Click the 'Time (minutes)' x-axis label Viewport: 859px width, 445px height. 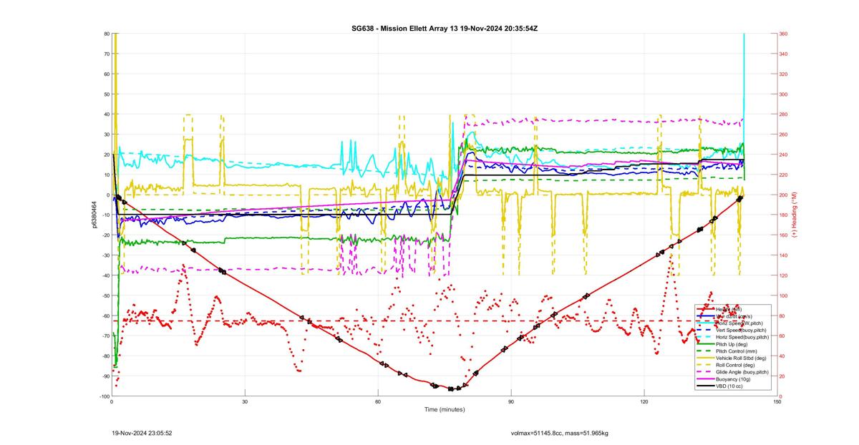[445, 409]
